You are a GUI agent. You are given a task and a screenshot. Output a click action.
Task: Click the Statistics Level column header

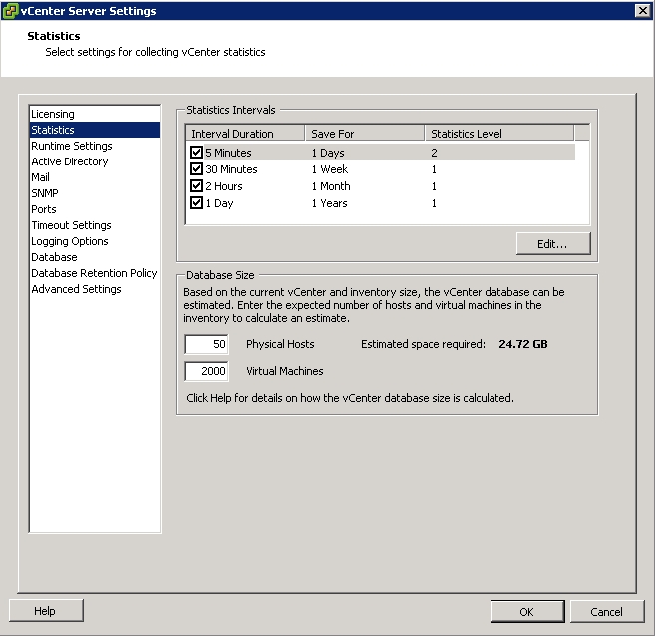tap(499, 134)
